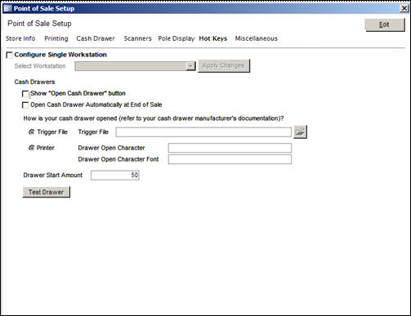Click the Drawer Start Amount field
The width and height of the screenshot is (411, 316).
[x=115, y=175]
